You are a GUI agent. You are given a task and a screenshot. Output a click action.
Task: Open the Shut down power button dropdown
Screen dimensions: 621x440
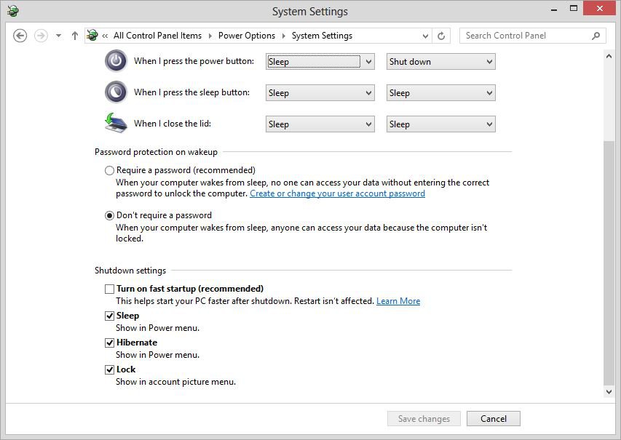point(440,62)
